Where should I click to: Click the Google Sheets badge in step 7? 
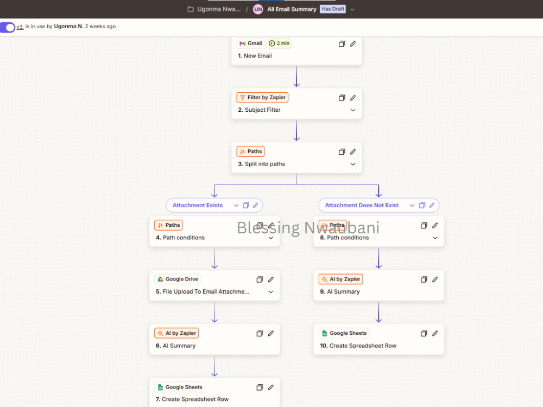180,387
